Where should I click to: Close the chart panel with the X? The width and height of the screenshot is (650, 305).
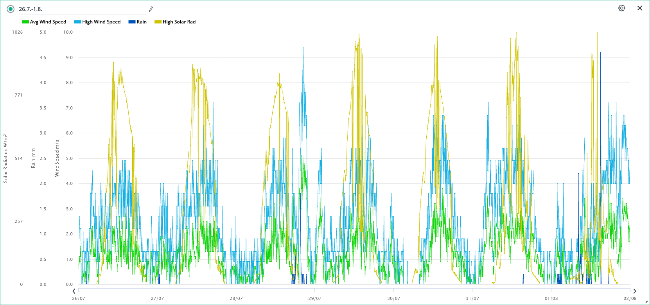(x=640, y=8)
